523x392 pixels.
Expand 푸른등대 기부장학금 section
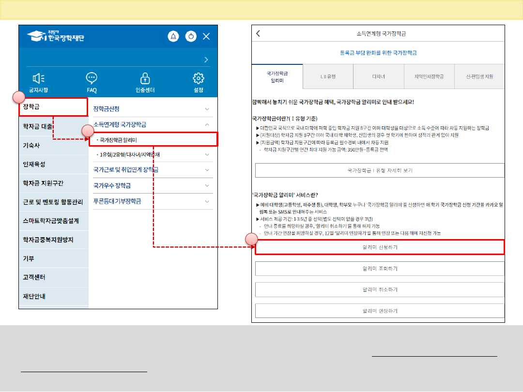(207, 201)
